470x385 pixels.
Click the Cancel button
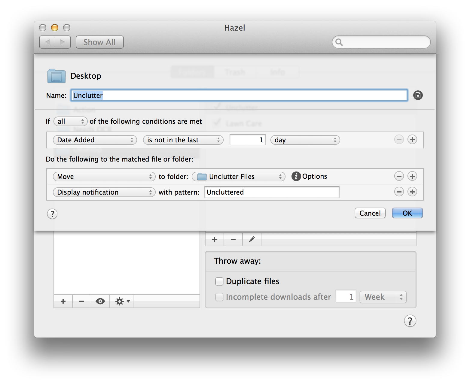point(370,213)
